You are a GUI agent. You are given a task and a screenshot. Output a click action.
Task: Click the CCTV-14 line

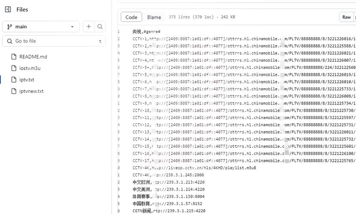244,140
